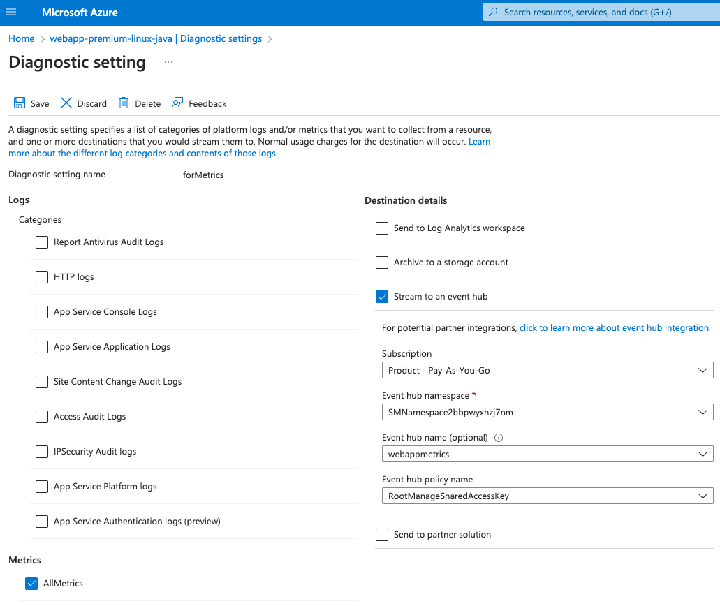Click the Save button label
Viewport: 720px width, 606px height.
coord(40,104)
